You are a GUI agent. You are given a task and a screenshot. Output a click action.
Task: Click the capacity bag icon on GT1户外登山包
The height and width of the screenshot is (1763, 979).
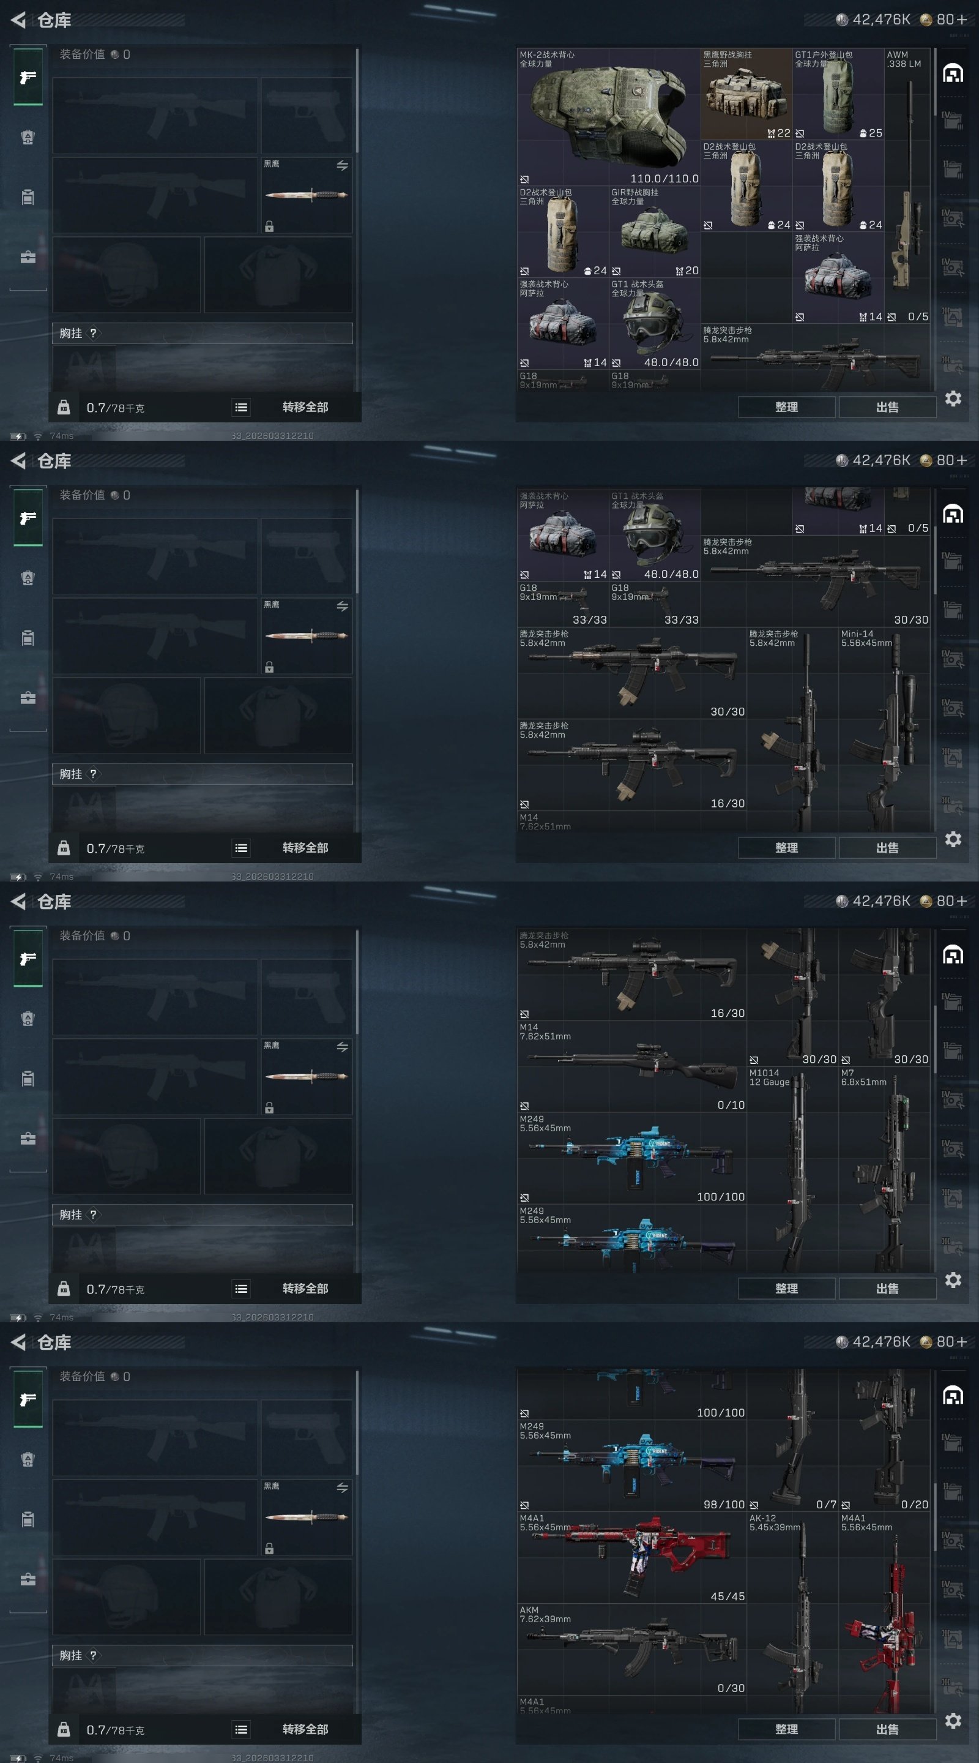tap(863, 133)
